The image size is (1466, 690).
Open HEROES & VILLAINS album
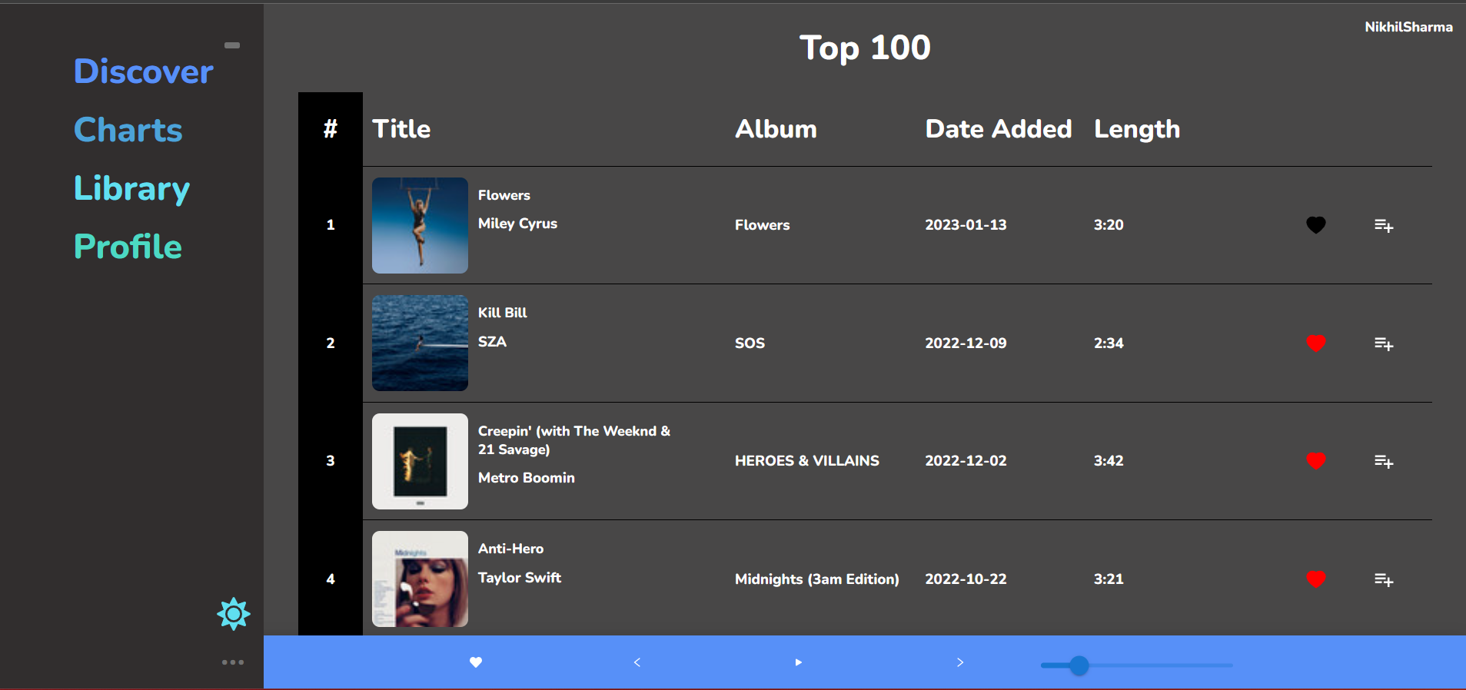point(807,461)
